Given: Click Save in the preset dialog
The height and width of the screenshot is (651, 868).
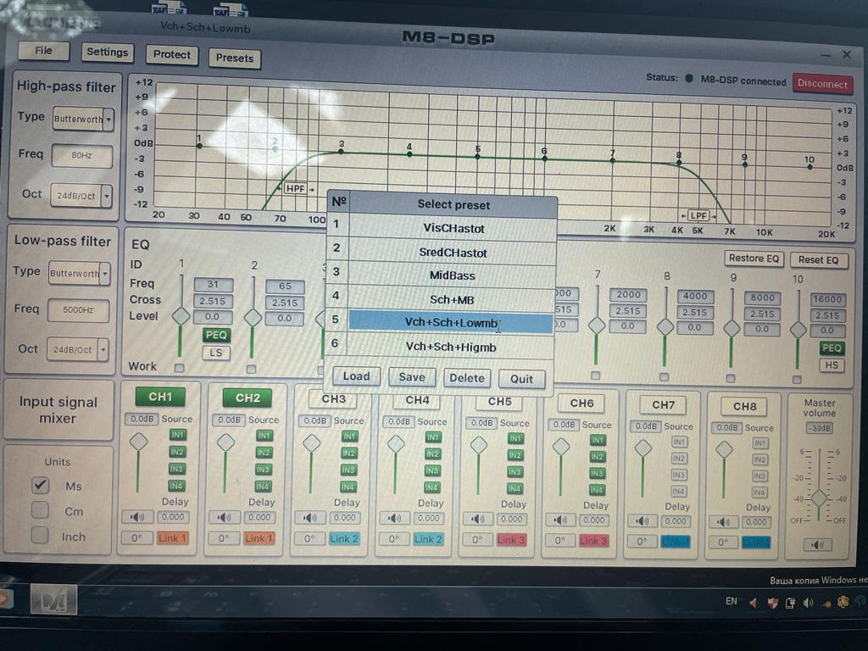Looking at the screenshot, I should [x=412, y=377].
